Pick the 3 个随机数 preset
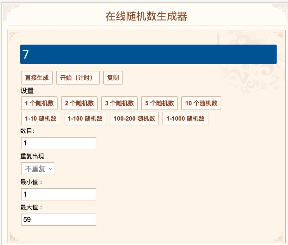Viewport: 288px width, 245px height. coord(119,103)
